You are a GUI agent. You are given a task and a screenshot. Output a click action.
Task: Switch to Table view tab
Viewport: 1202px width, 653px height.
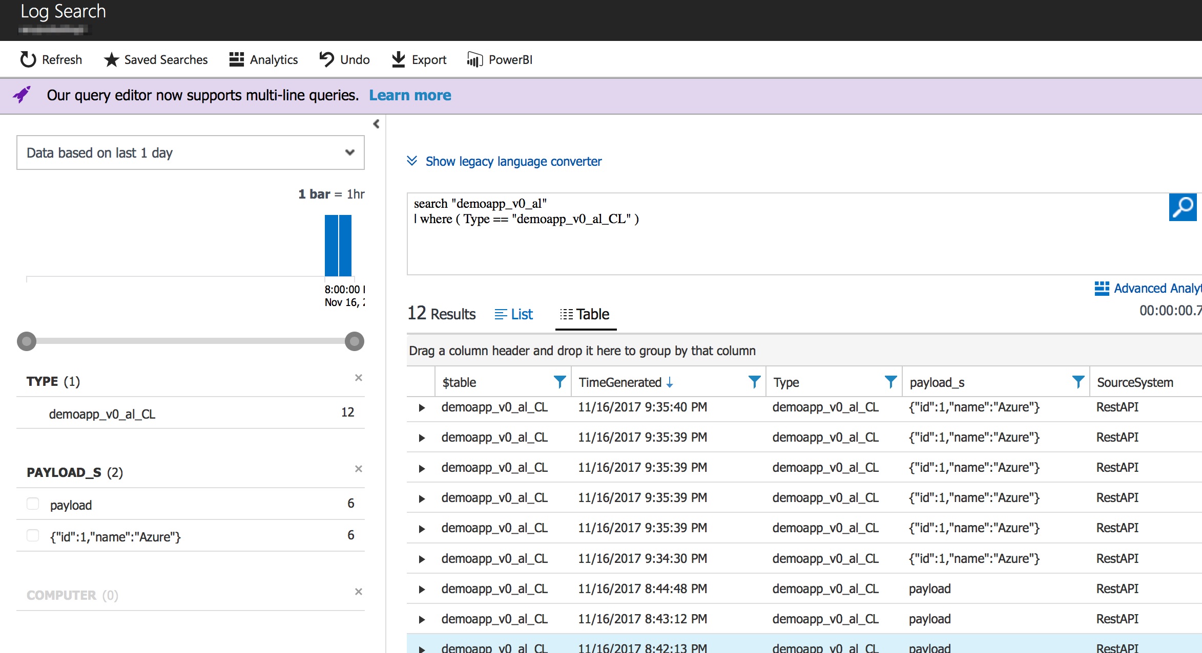pyautogui.click(x=586, y=314)
